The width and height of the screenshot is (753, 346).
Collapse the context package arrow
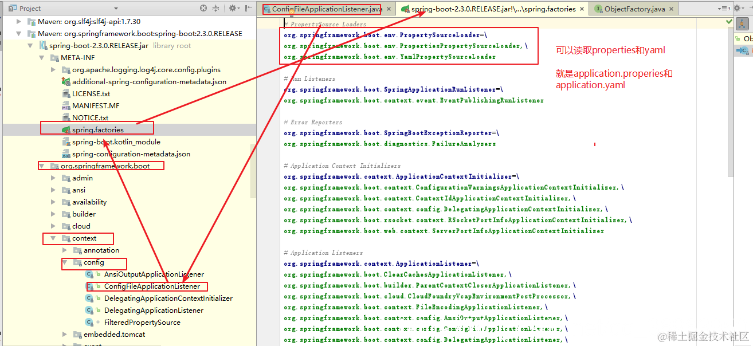[x=53, y=238]
